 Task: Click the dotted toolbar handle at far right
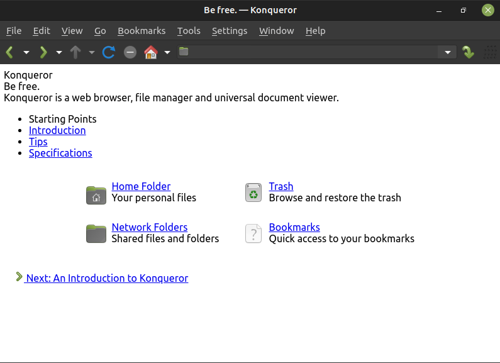(490, 52)
